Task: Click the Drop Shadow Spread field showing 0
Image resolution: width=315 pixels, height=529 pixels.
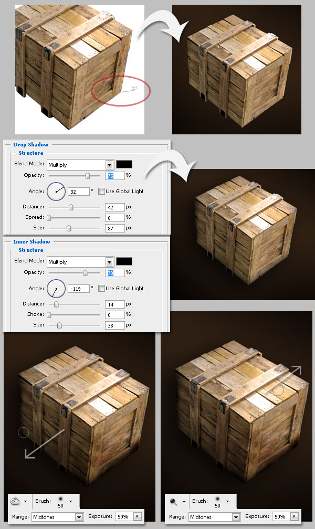Action: (115, 218)
